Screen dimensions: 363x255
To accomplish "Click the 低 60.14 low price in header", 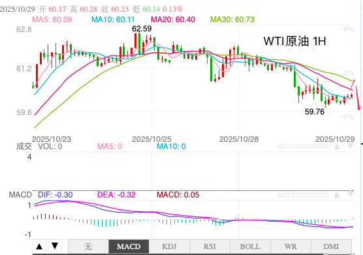I will click(146, 9).
